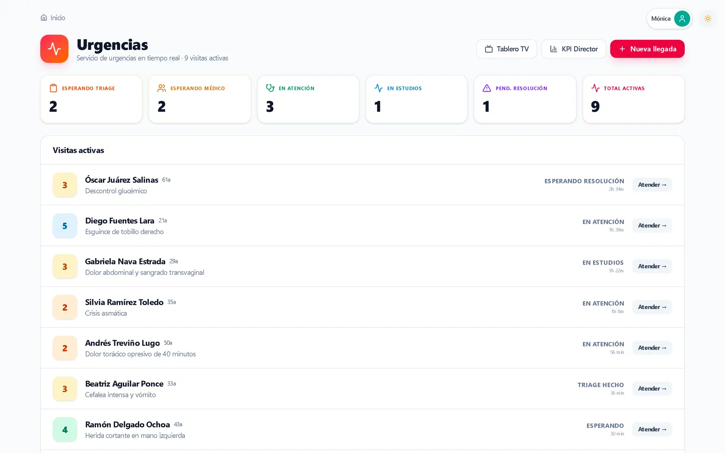This screenshot has width=725, height=453.
Task: Attend Gabriela Nava Estrada with Atender
Action: tap(652, 266)
